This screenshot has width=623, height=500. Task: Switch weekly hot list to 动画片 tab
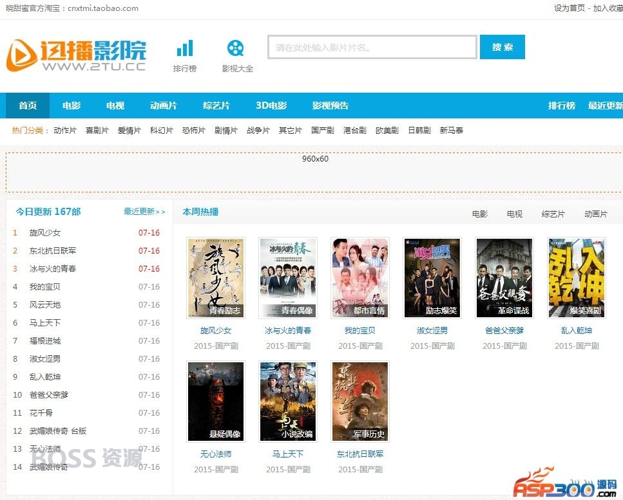[595, 214]
